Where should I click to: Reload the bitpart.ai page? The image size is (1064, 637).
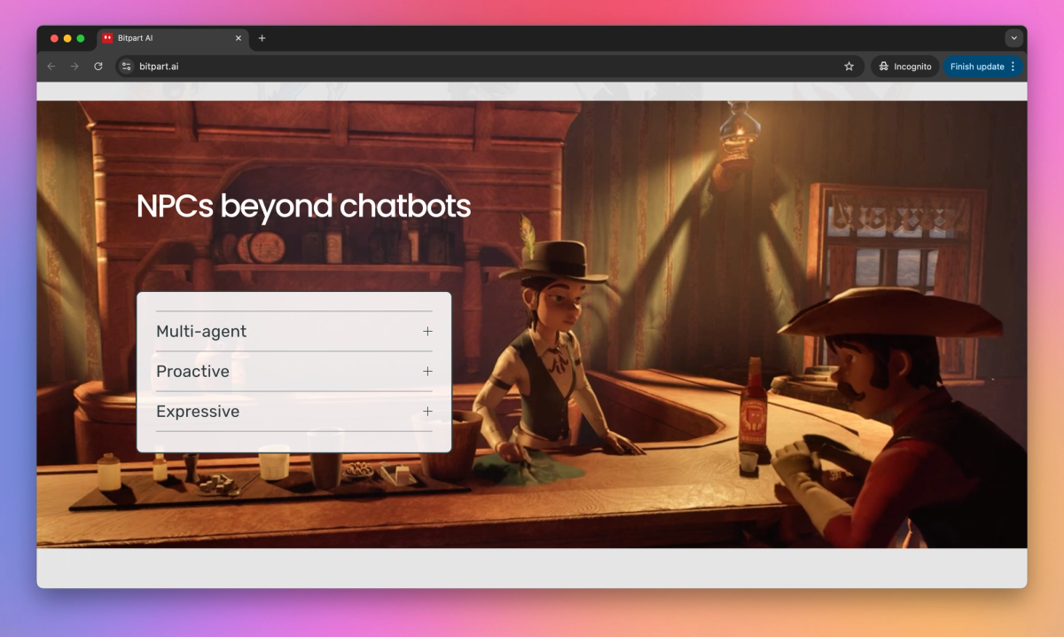click(x=98, y=67)
